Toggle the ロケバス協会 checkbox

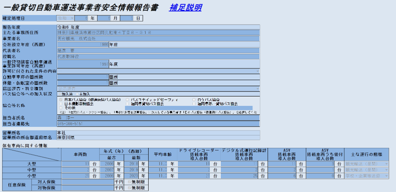click(x=194, y=99)
